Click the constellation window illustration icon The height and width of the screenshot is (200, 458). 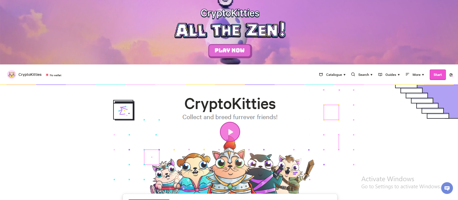(124, 110)
